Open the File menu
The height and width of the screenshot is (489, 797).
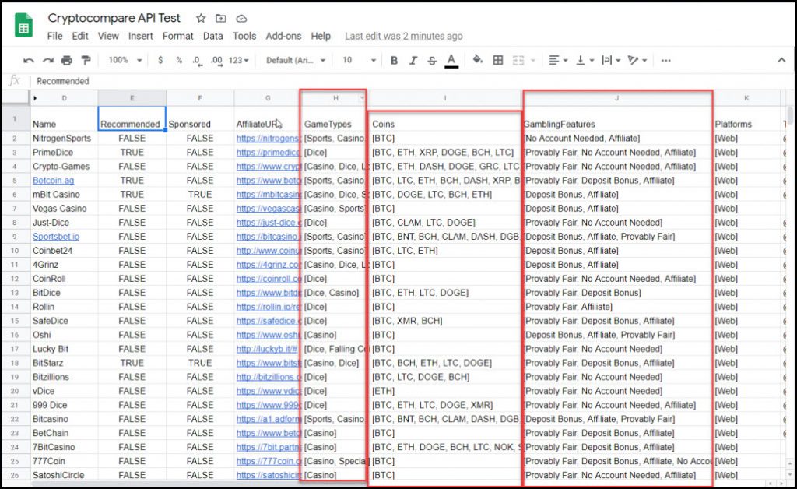coord(55,36)
